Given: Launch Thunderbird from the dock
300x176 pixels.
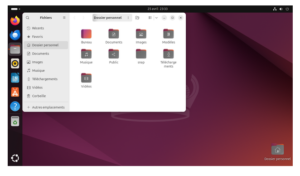Looking at the screenshot, I should [x=15, y=35].
